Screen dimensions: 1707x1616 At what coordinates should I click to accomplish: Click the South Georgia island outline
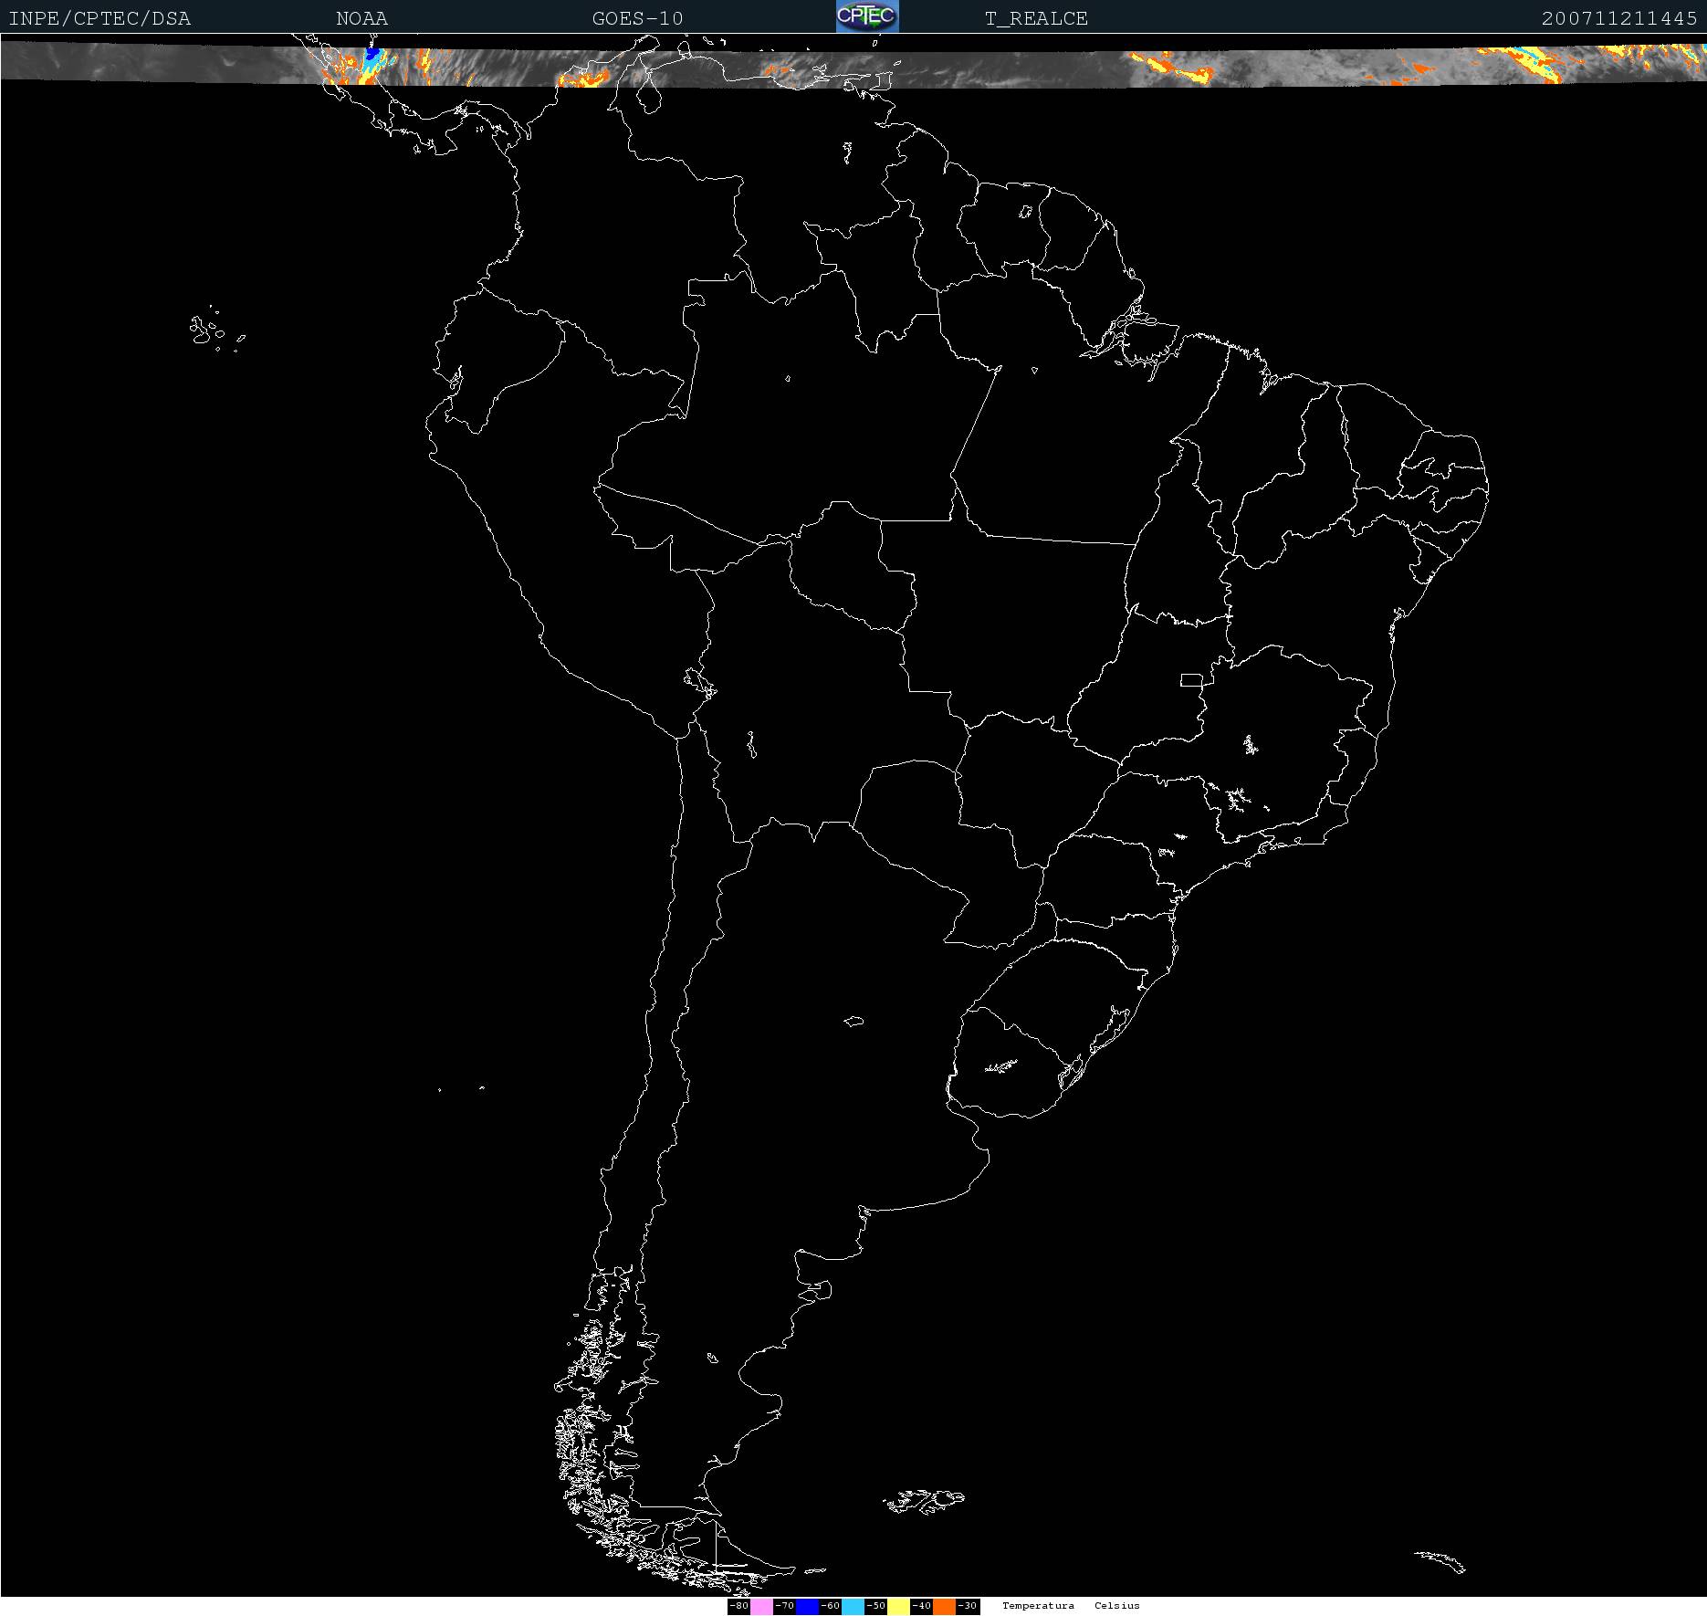click(x=1440, y=1559)
